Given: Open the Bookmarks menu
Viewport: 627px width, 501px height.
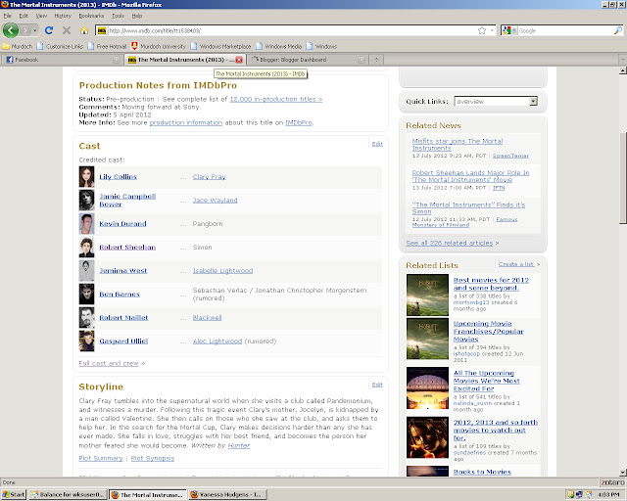Looking at the screenshot, I should pos(91,16).
